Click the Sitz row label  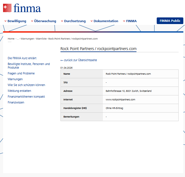[x=65, y=82]
